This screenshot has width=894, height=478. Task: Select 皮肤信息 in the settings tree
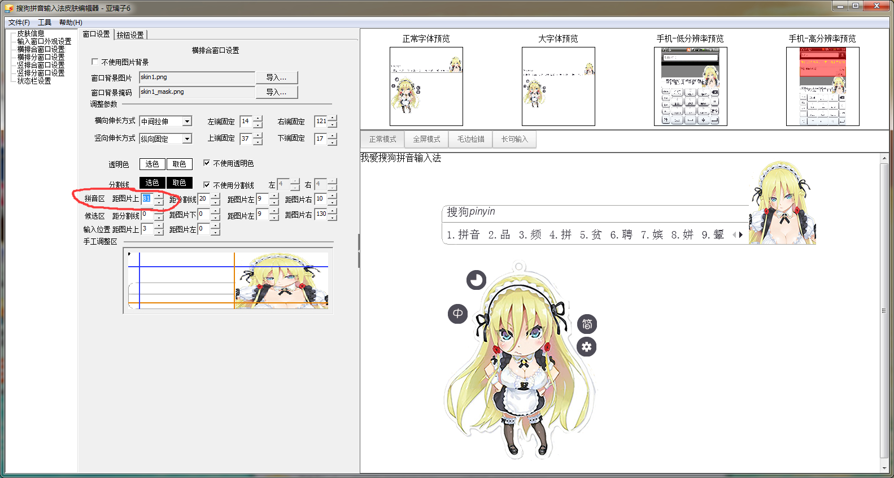point(30,34)
